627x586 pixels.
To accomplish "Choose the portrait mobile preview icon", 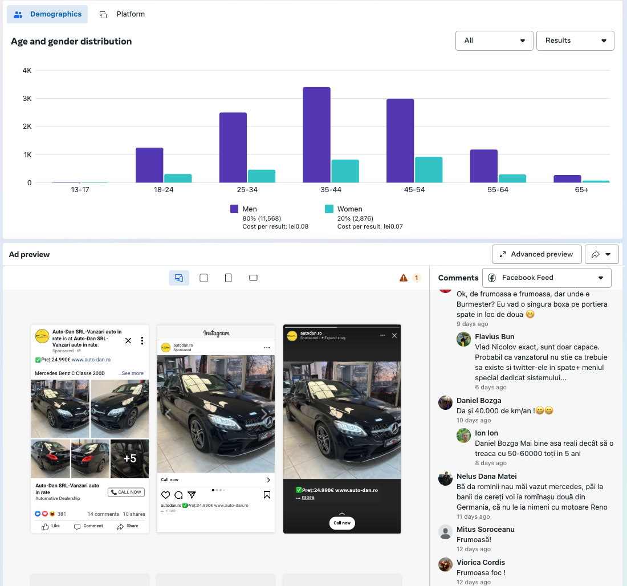I will coord(228,278).
